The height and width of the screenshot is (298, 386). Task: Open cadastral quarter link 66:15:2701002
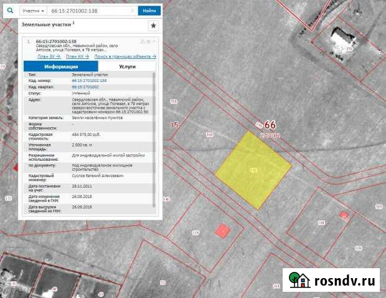point(85,87)
